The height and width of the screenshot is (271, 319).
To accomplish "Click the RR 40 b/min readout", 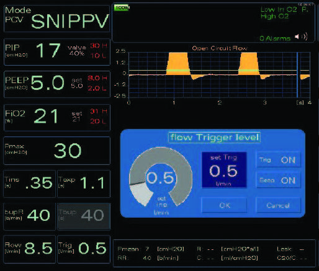I will point(148,258).
